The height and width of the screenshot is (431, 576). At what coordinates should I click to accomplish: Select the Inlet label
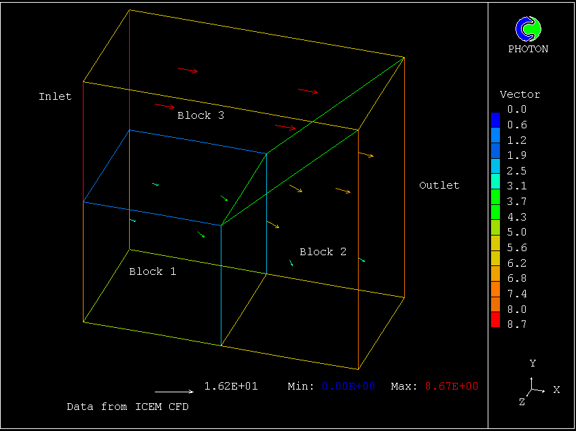coord(55,96)
